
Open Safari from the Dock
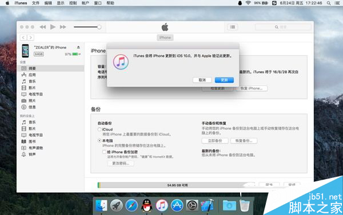click(x=131, y=205)
